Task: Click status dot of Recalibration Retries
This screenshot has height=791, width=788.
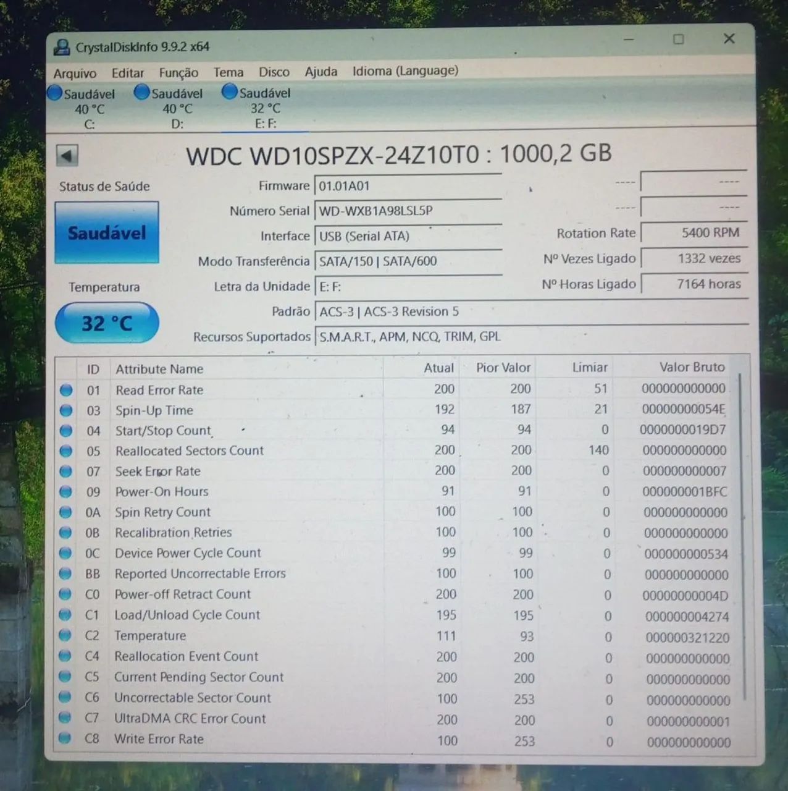Action: 65,533
